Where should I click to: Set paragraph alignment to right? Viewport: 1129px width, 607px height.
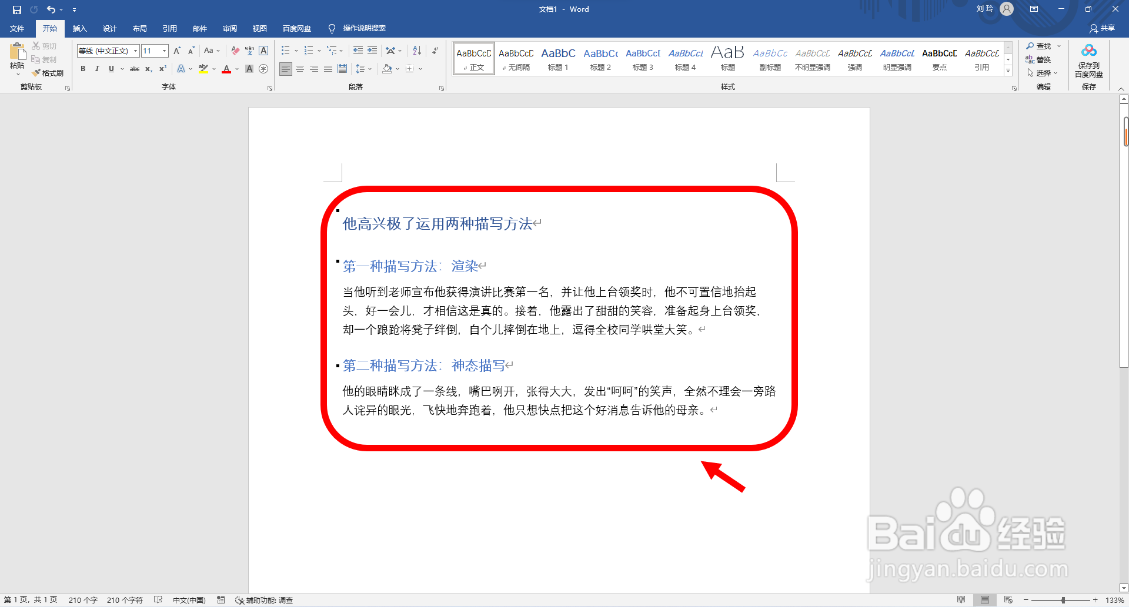pyautogui.click(x=314, y=69)
